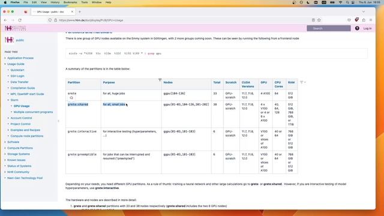Open Spotlight search in menu bar
This screenshot has height=216, width=384.
[347, 2]
